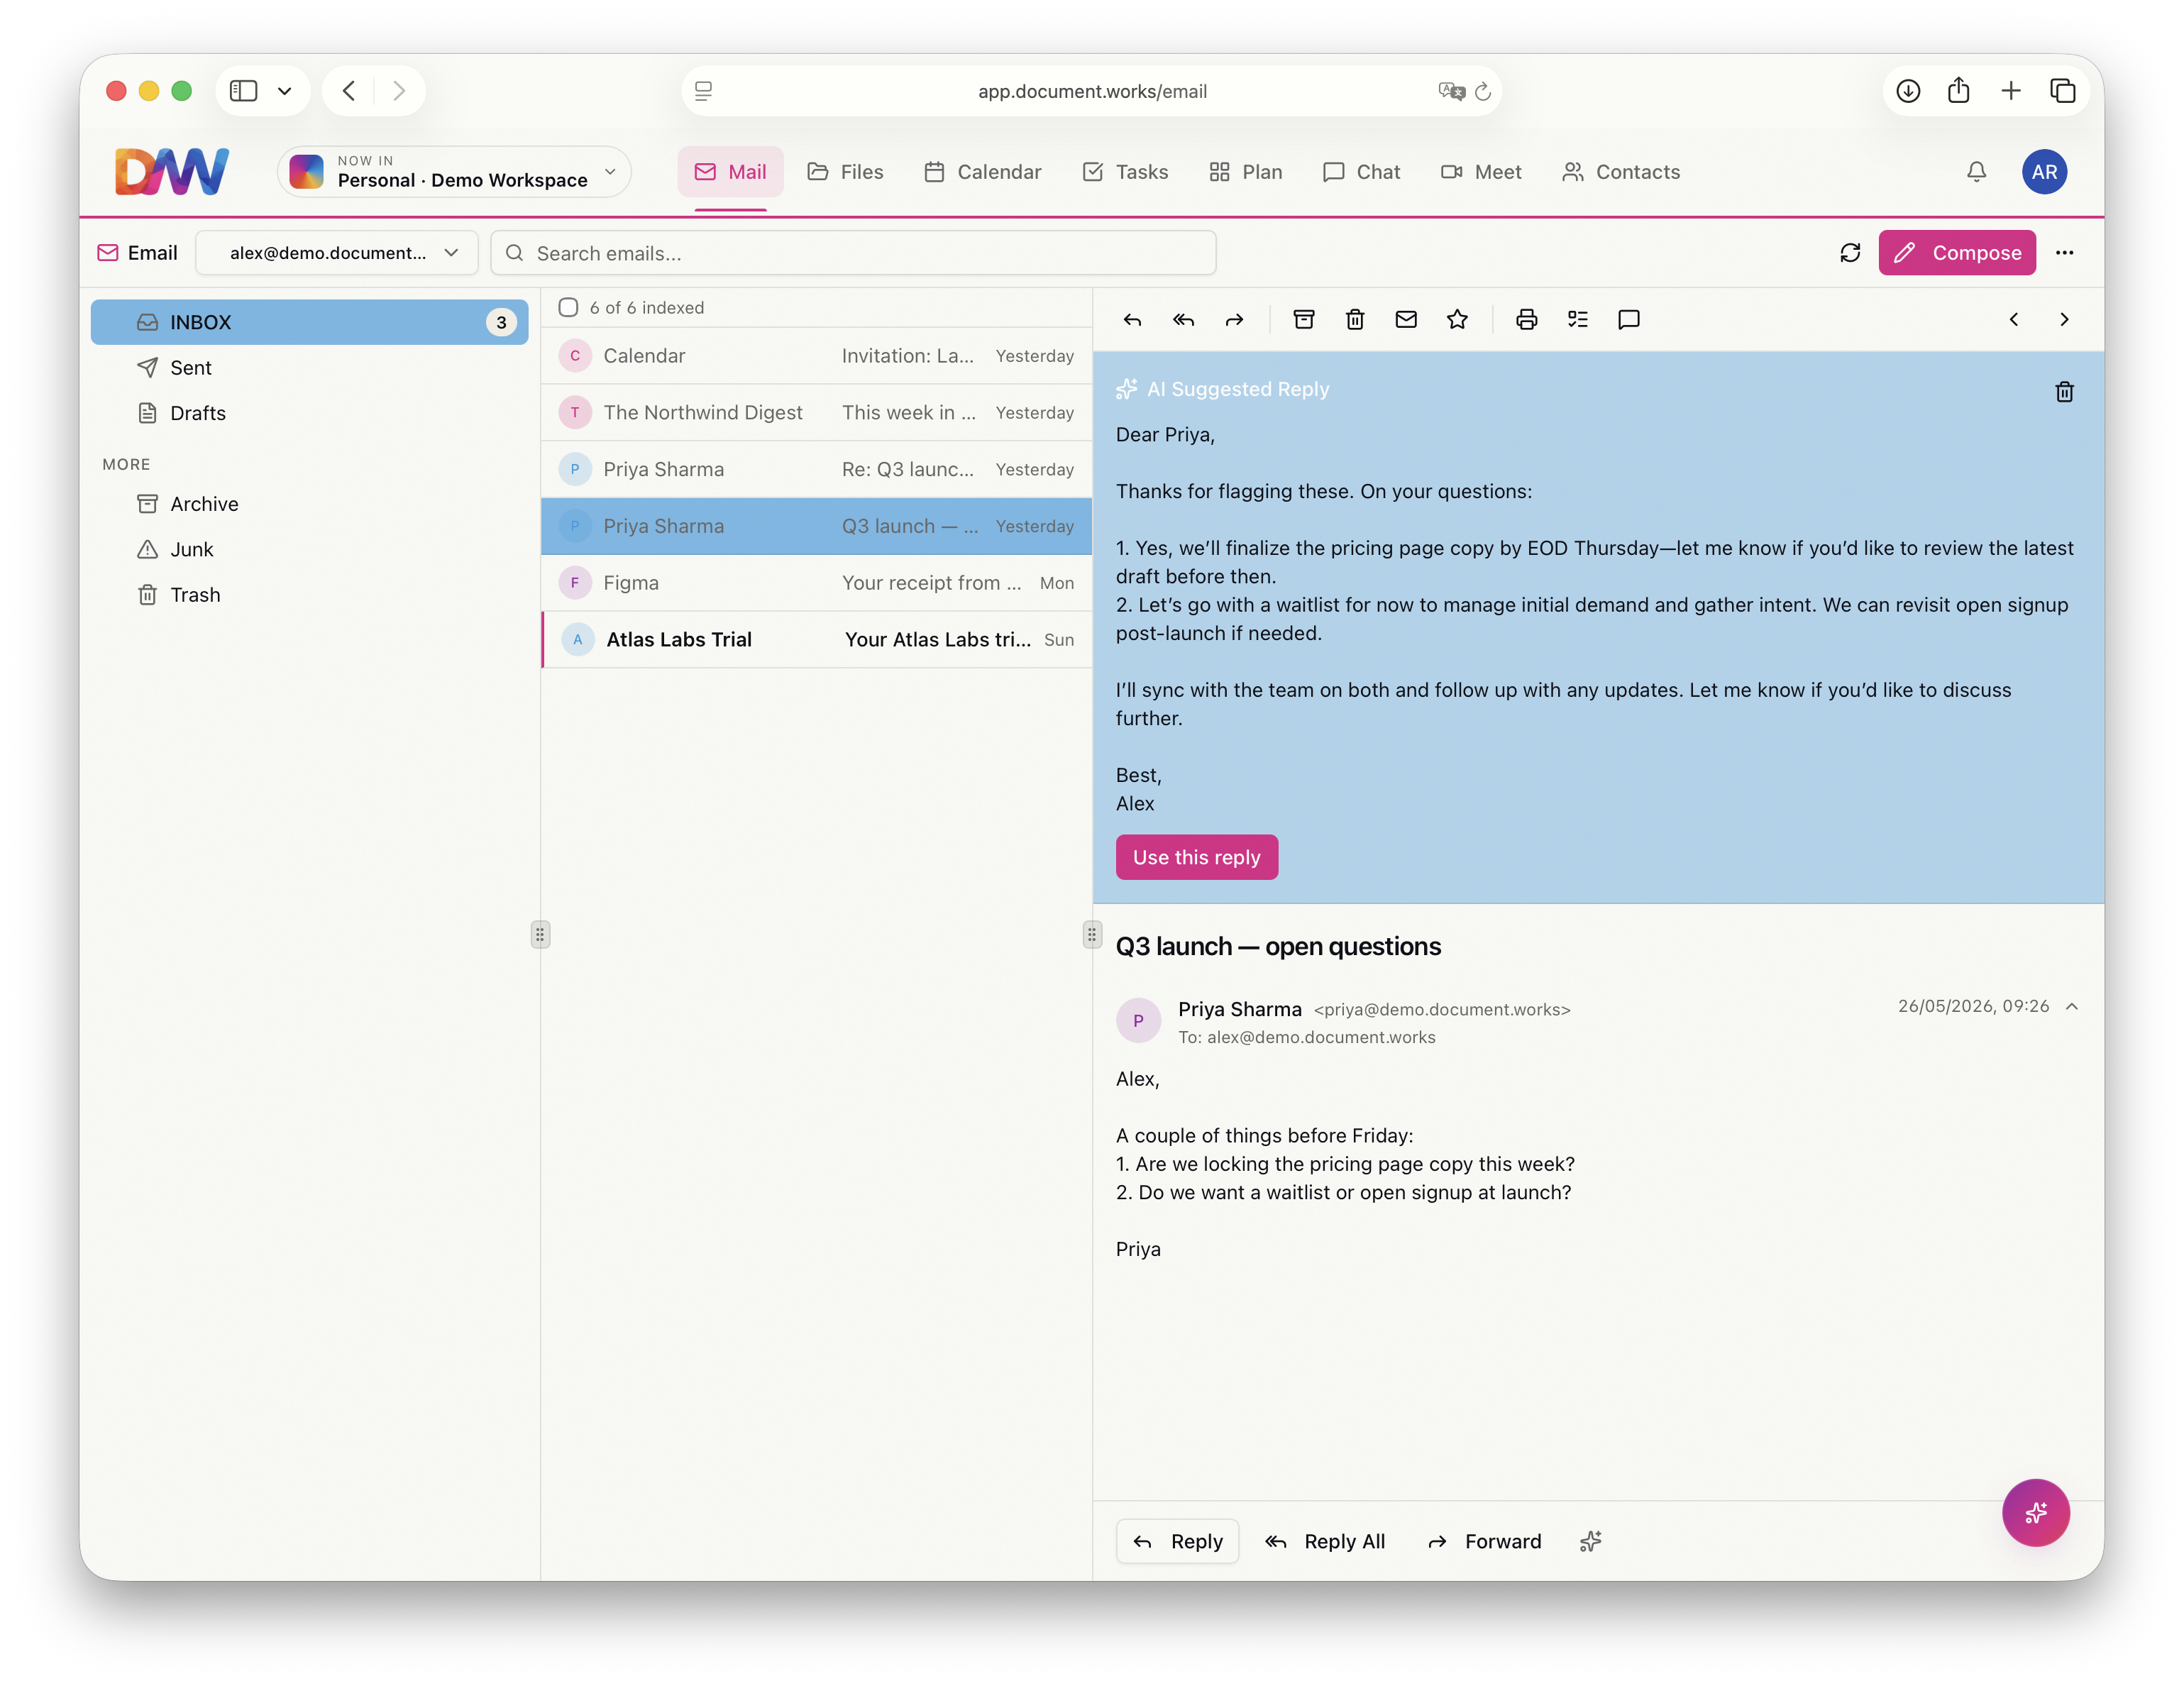Archive the open email via toolbar icon

[x=1304, y=320]
